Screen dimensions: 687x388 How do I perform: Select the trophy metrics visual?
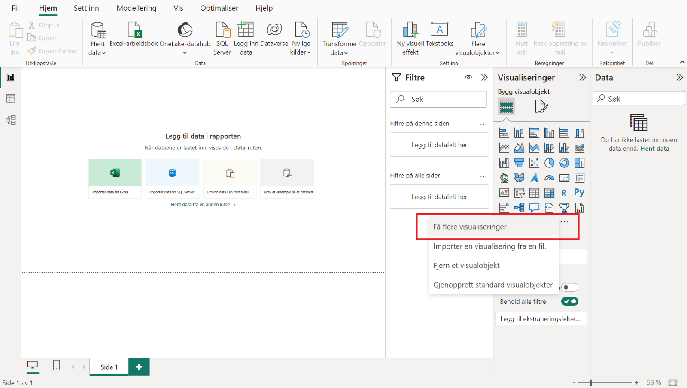coord(564,208)
